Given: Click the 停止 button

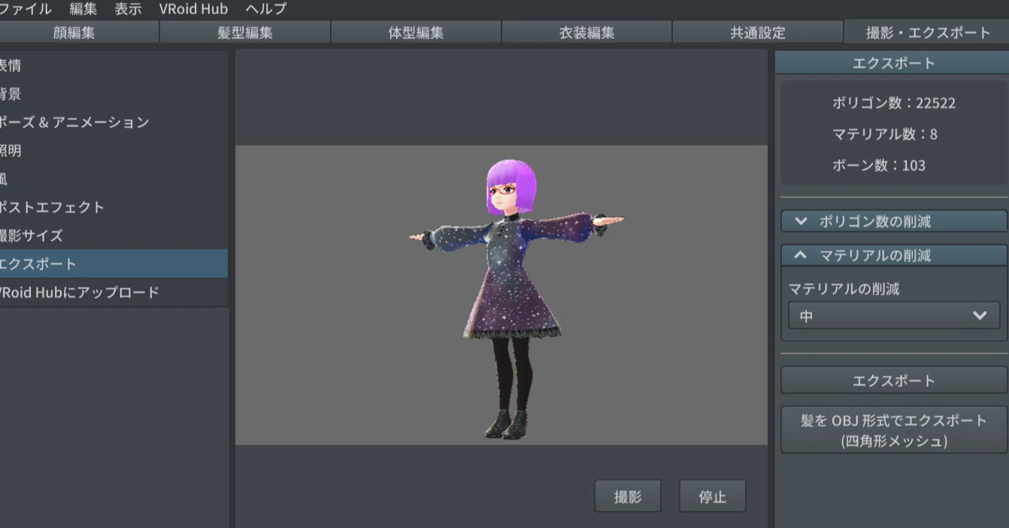Looking at the screenshot, I should click(x=712, y=496).
